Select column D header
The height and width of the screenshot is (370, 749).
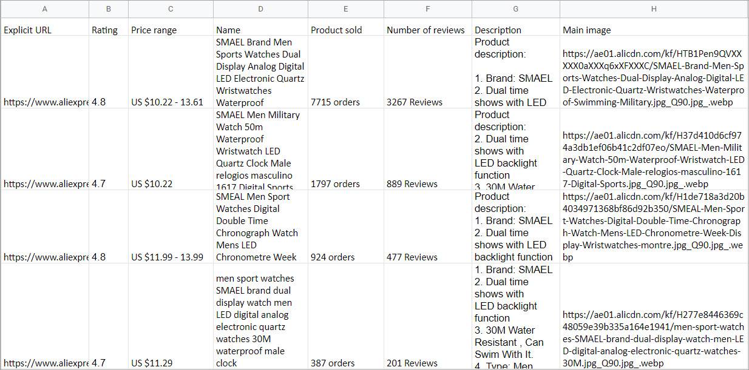[260, 9]
